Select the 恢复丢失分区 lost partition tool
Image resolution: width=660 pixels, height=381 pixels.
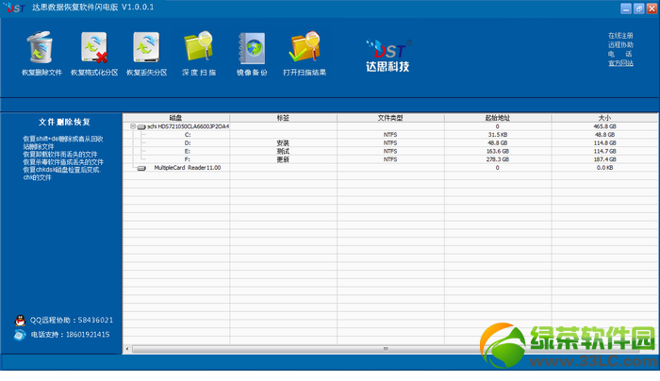146,48
